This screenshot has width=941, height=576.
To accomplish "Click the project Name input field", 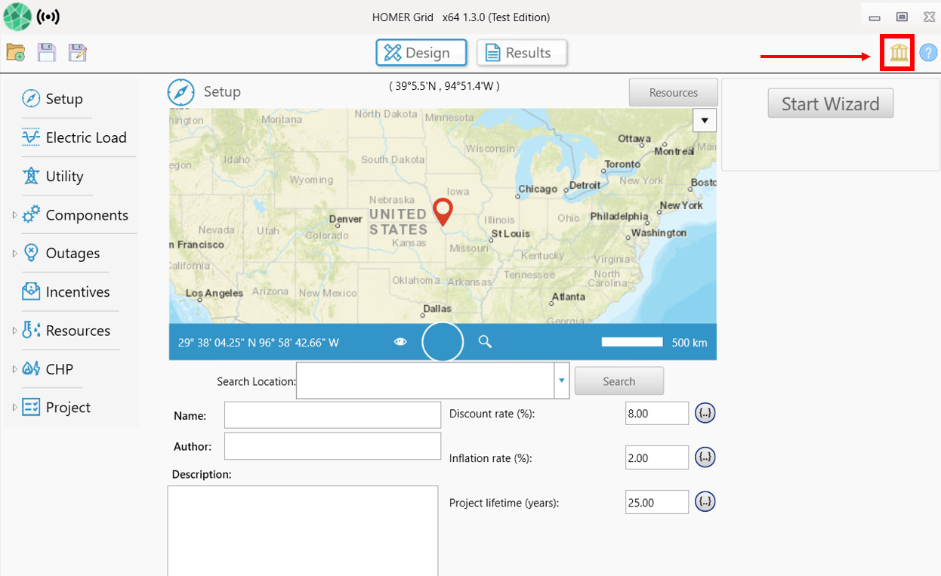I will [332, 415].
